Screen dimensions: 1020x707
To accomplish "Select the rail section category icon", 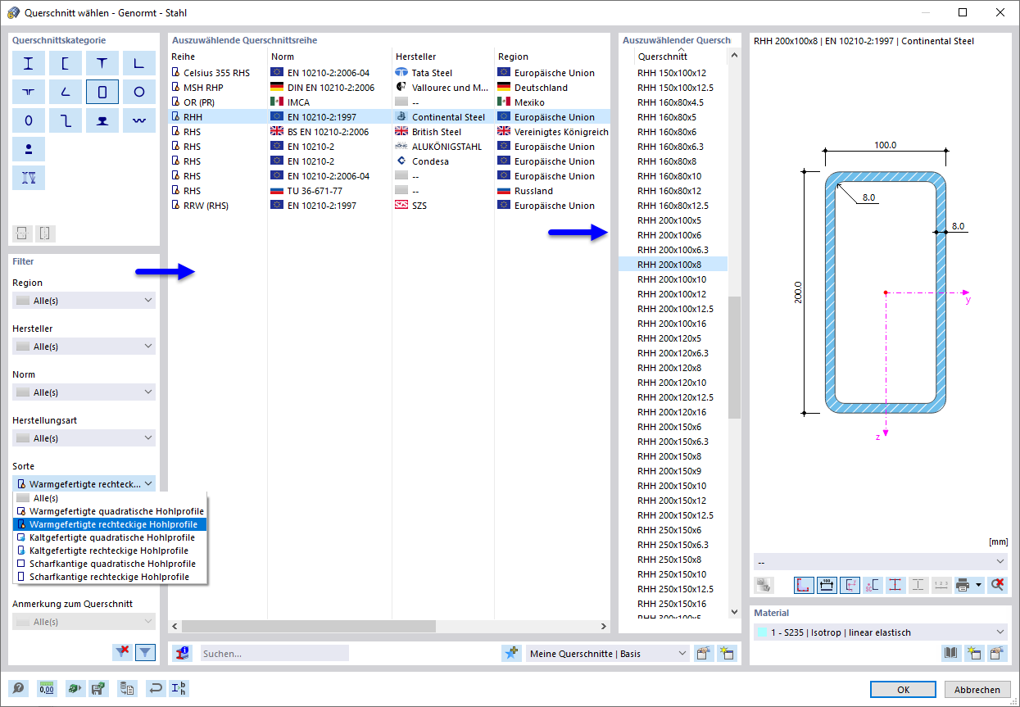I will tap(102, 120).
